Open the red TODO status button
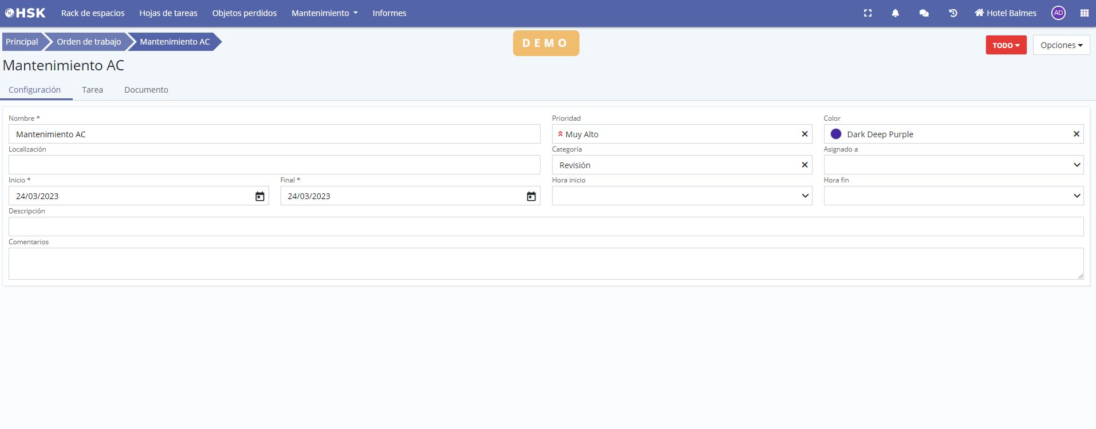Screen dimensions: 1096x429 (x=1006, y=45)
